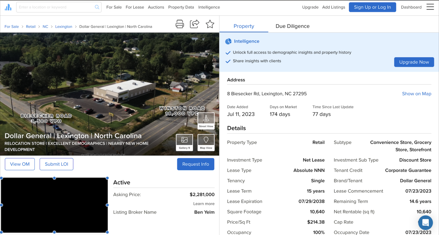Open the hamburger menu icon
Screen dimensions: 439x235
pos(430,7)
